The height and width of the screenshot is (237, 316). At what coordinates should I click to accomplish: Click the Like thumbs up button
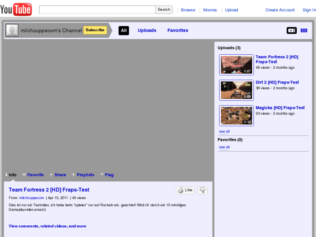point(185,190)
